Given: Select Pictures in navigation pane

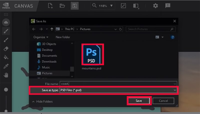Looking at the screenshot, I should click(45, 73).
